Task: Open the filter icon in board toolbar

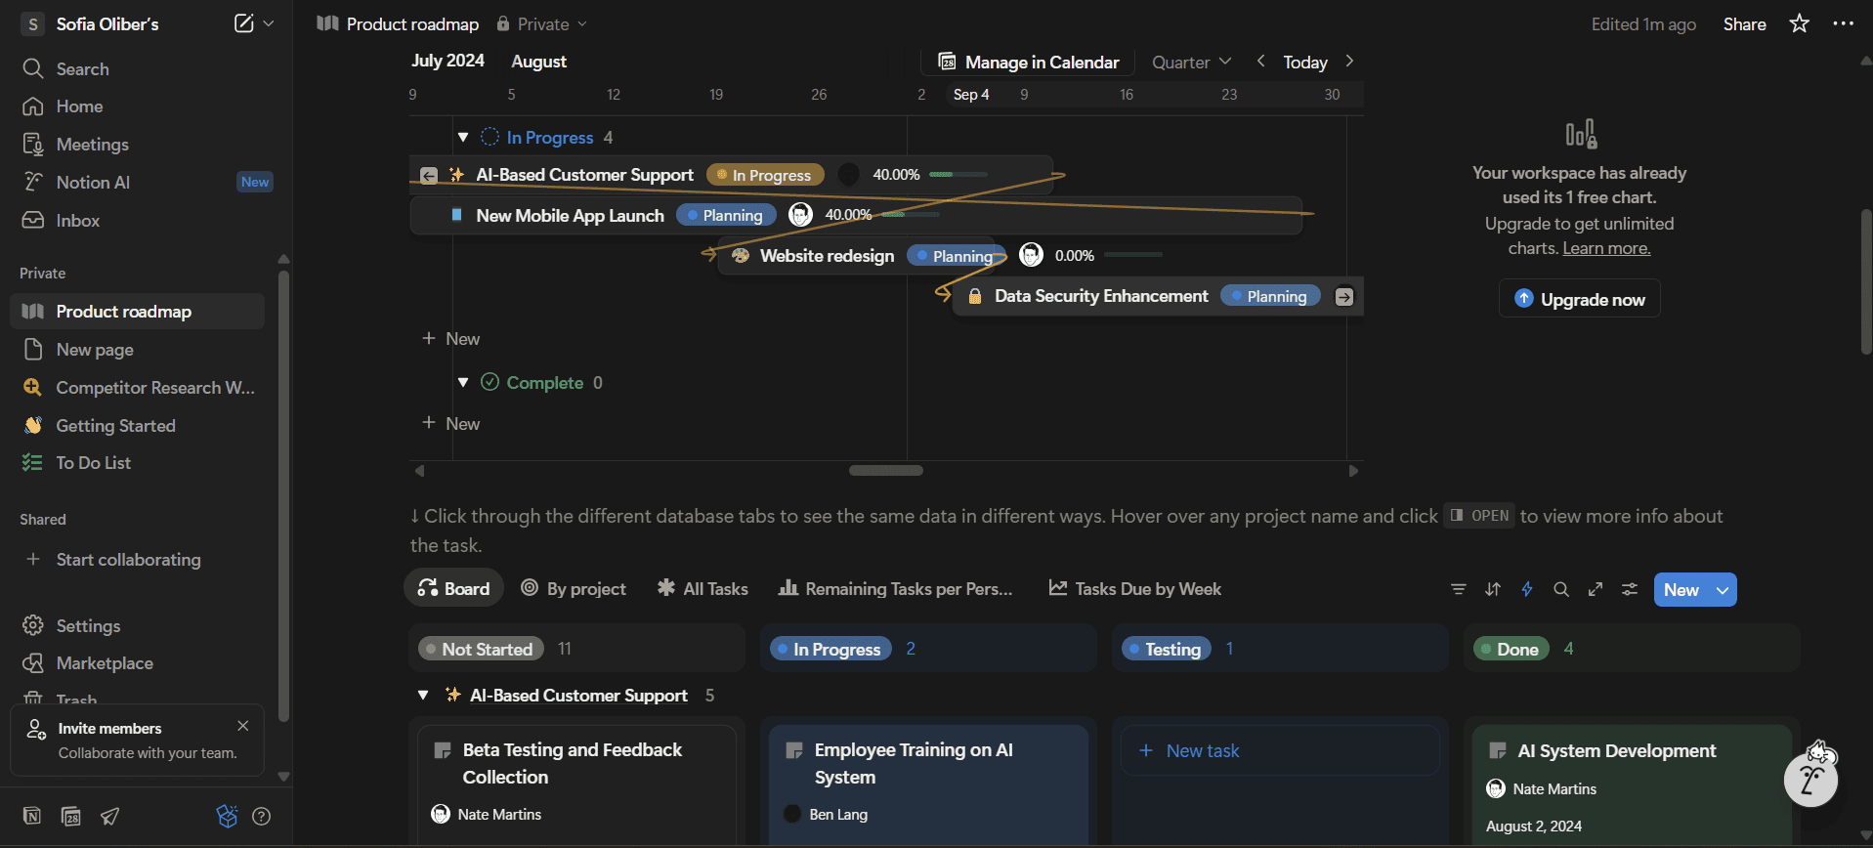Action: coord(1458,589)
